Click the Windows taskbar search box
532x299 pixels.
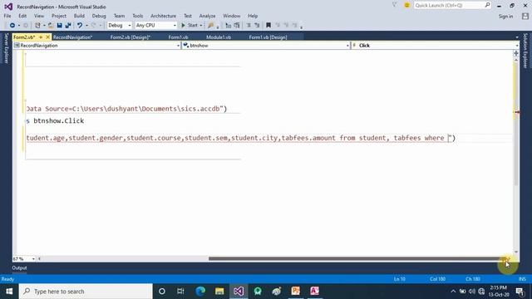pyautogui.click(x=86, y=292)
